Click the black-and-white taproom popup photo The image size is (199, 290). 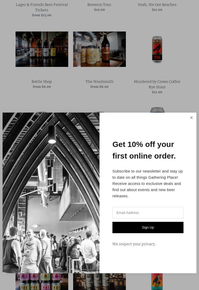[51, 193]
